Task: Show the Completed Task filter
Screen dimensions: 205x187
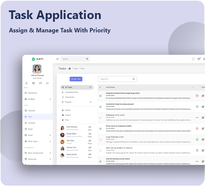Action: (77, 92)
